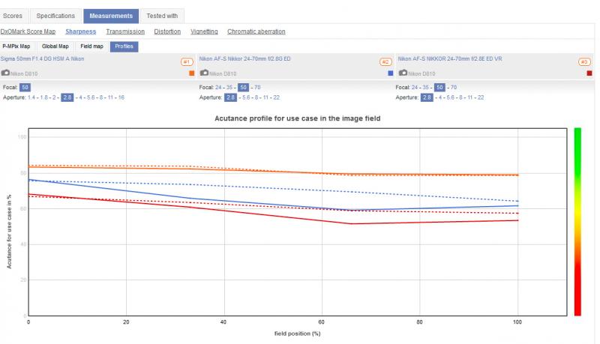
Task: Go to the Sharpness measurements link
Action: pos(81,31)
